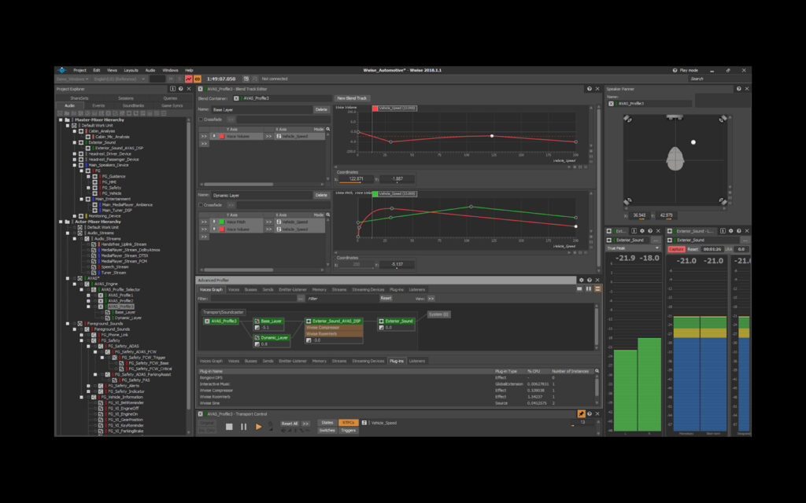Click the New Blend Track button
Screen dimensions: 806x503
click(x=352, y=98)
